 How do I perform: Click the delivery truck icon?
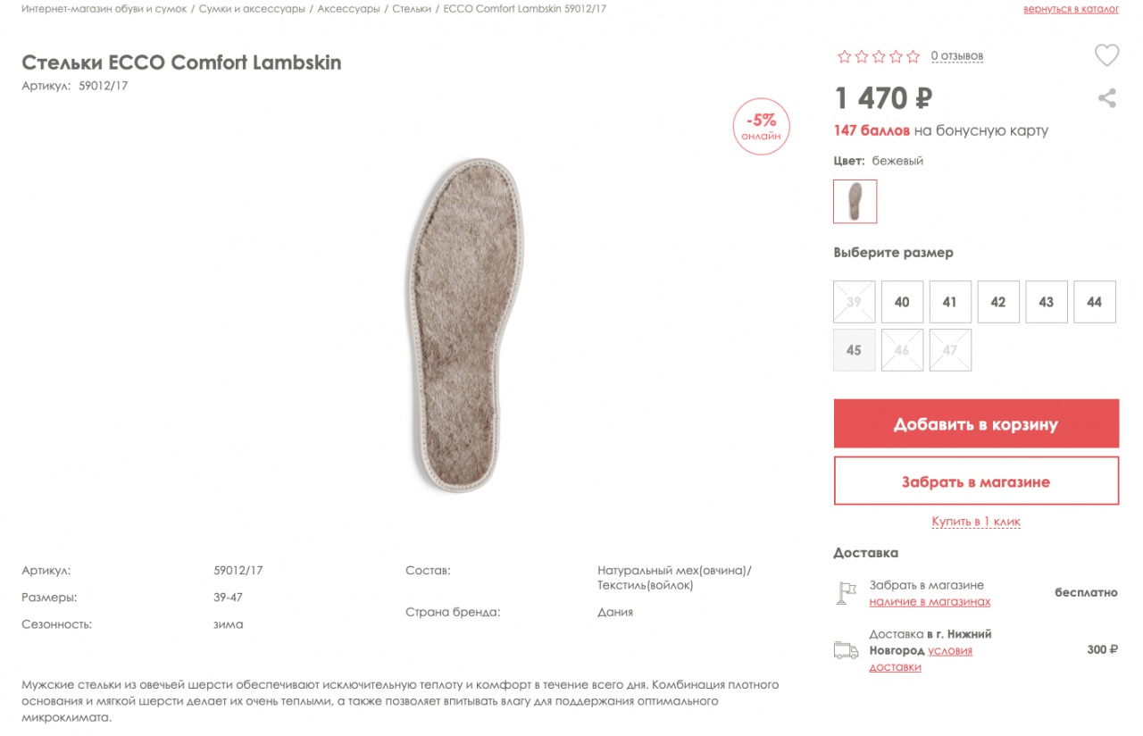pyautogui.click(x=845, y=650)
